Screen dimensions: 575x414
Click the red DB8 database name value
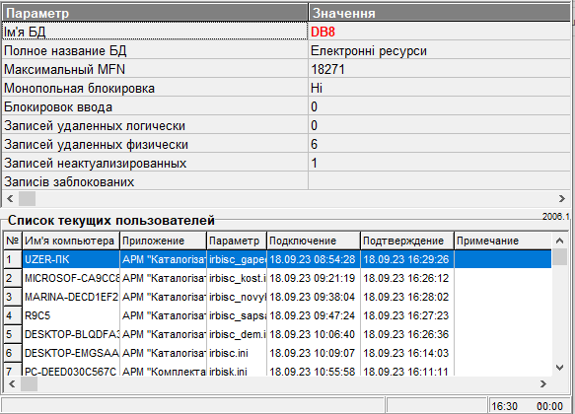click(323, 32)
